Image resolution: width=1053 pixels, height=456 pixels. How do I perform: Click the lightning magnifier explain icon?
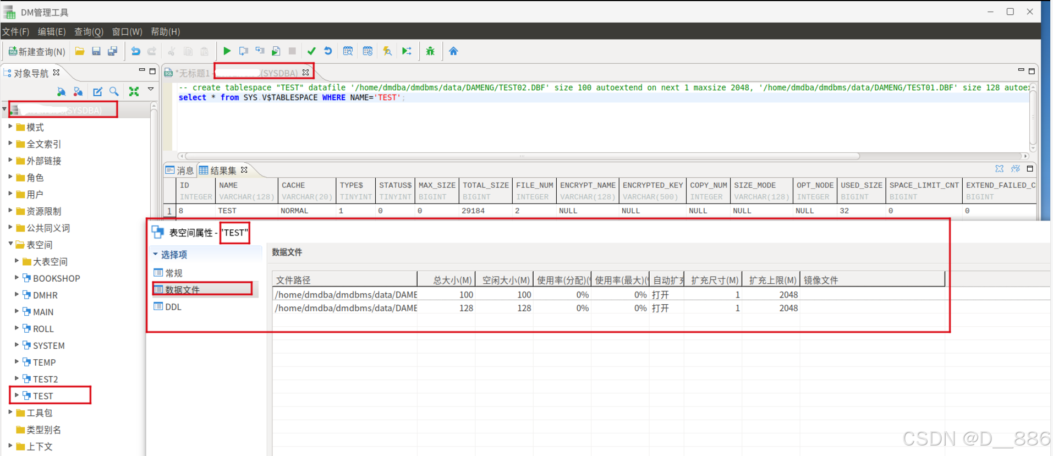[387, 51]
